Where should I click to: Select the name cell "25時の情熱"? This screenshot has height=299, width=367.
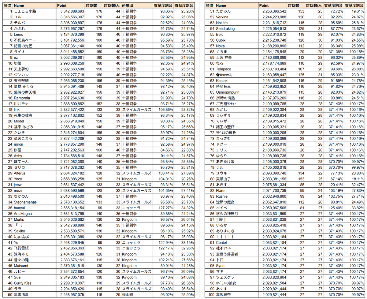[x=236, y=98]
